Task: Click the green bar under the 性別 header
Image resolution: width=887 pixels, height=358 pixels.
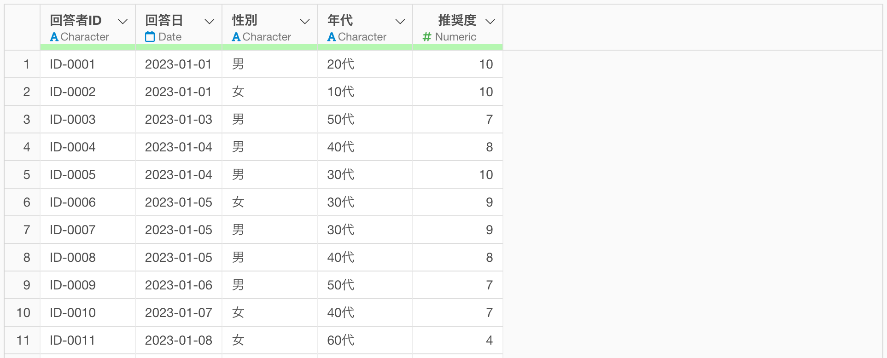Action: click(269, 47)
